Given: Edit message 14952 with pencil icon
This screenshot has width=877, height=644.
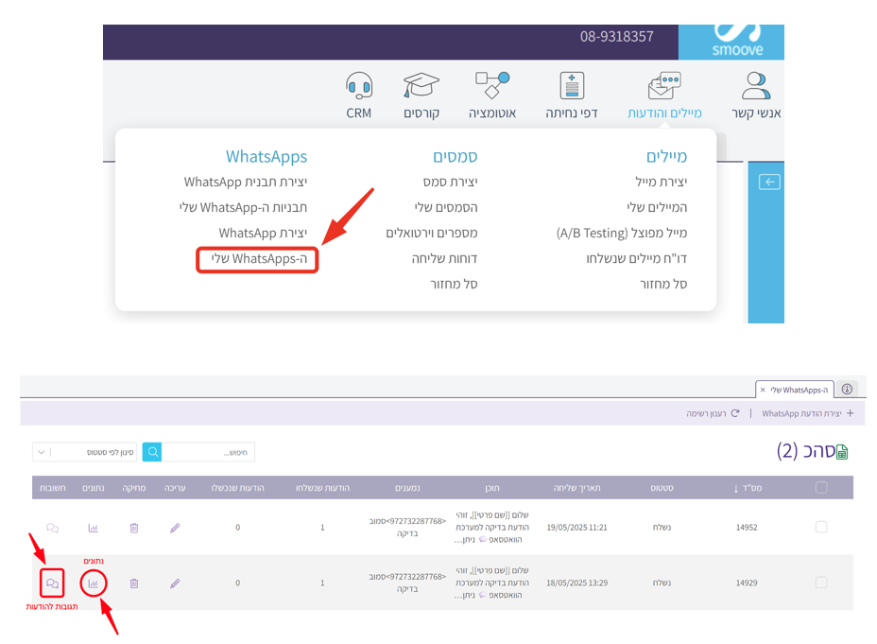Looking at the screenshot, I should (175, 528).
